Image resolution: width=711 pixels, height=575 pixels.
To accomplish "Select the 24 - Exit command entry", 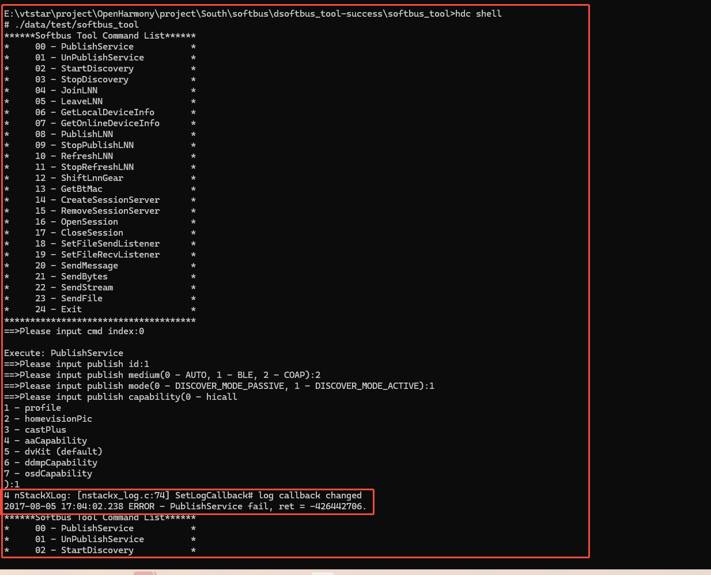I will (58, 309).
